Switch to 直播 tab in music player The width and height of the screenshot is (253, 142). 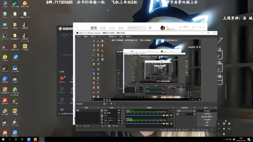click(103, 28)
